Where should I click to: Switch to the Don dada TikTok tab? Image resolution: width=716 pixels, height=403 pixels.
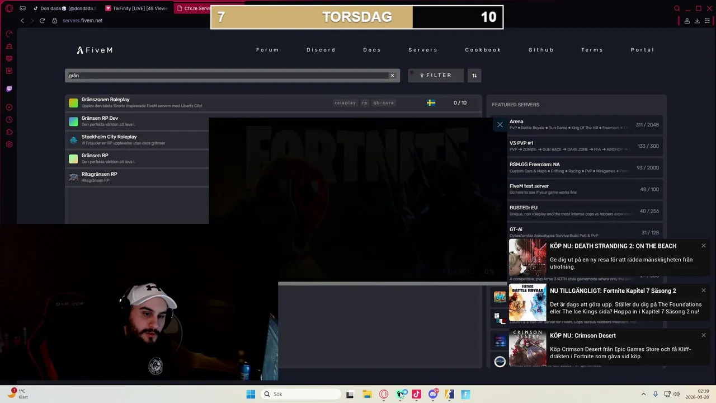[x=64, y=8]
